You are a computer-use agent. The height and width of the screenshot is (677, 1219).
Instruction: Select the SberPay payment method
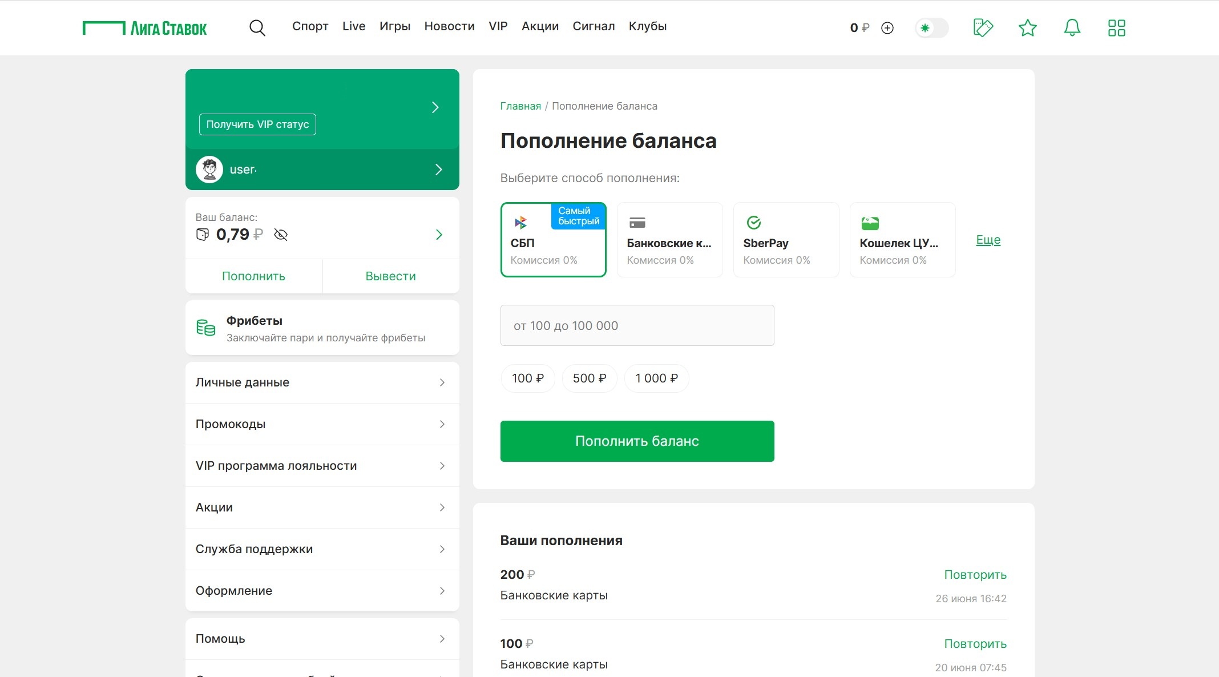point(786,240)
